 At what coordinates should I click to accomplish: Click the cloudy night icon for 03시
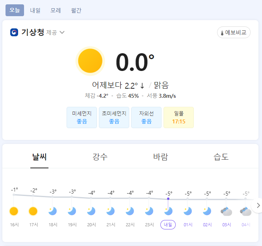(226, 211)
